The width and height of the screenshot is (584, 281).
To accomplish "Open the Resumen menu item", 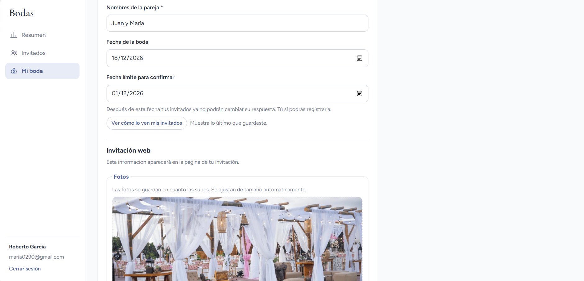I will 42,35.
